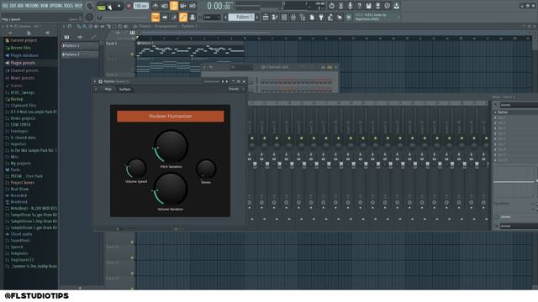Adjust the Volume Speed knob
538x302 pixels.
coord(136,169)
